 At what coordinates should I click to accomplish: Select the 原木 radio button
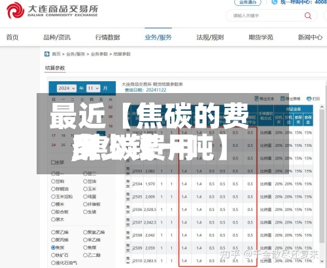coord(53,220)
